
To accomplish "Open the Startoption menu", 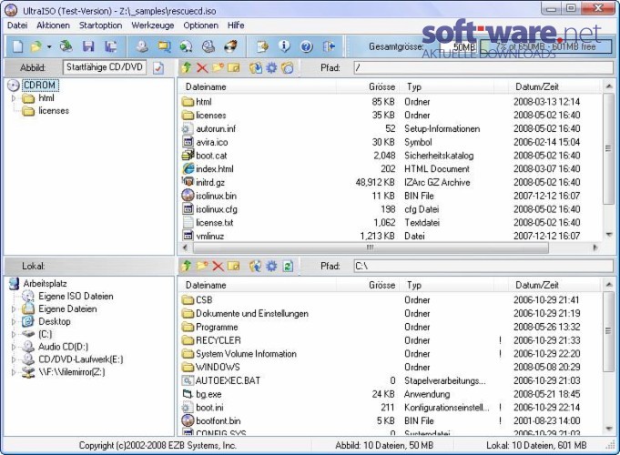I will click(100, 25).
